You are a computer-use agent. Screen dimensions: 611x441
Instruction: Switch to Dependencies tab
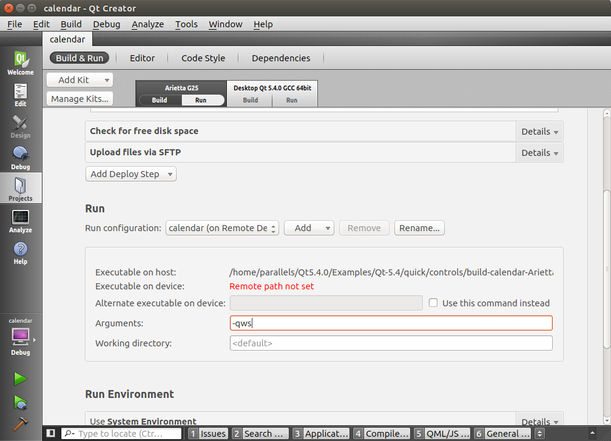281,58
